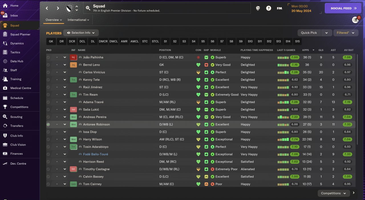This screenshot has width=365, height=200.
Task: Toggle pick checkbox for Antonee Robinson
Action: pos(48,124)
